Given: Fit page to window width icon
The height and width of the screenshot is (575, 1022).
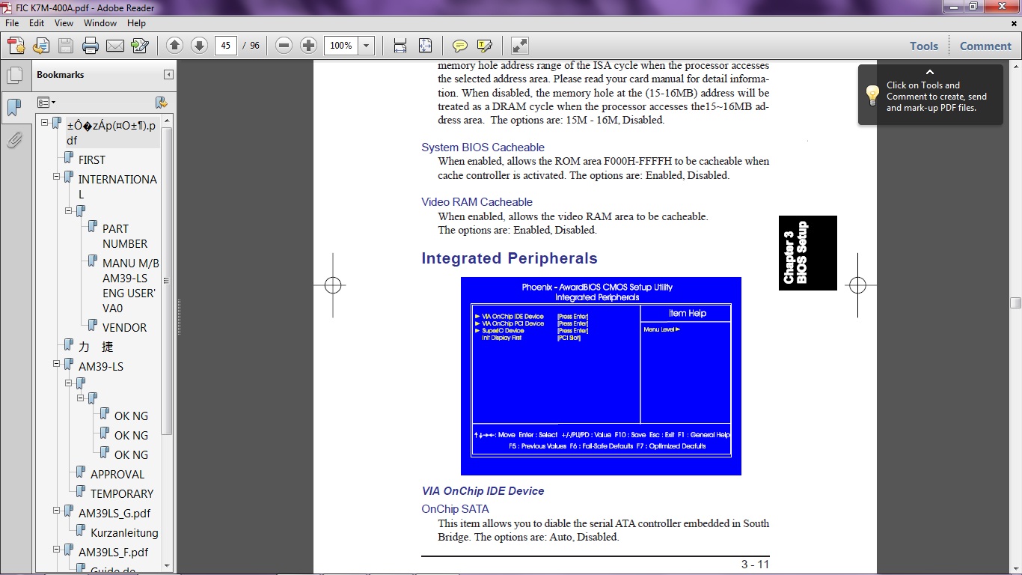Looking at the screenshot, I should click(x=400, y=46).
